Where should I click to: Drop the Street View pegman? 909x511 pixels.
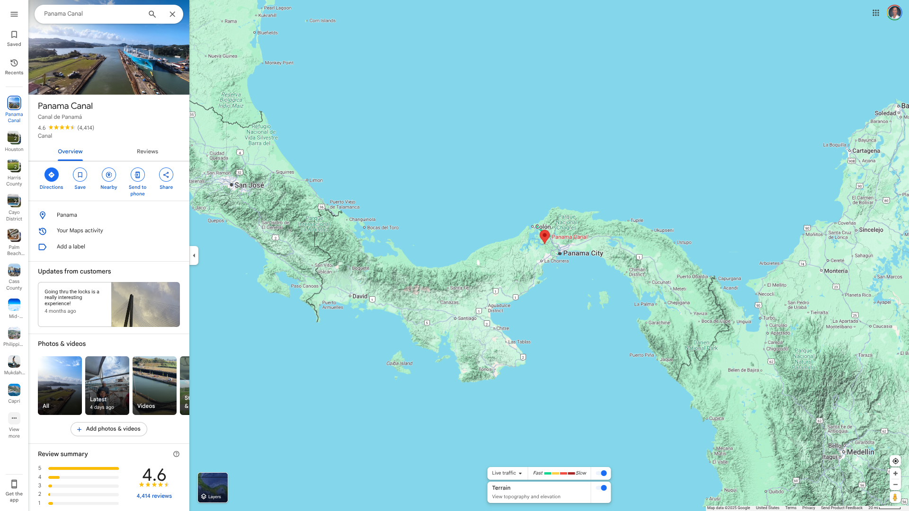point(895,497)
